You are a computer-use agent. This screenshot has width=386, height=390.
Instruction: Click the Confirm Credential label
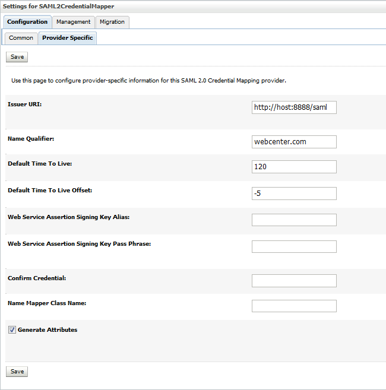click(37, 278)
